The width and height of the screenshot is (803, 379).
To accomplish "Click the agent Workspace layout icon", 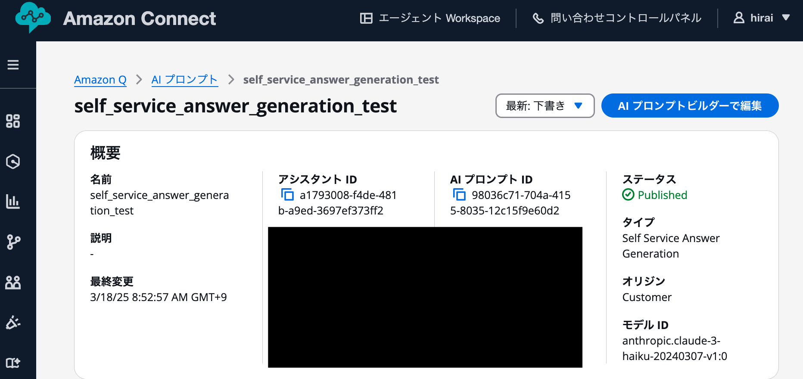I will click(x=366, y=18).
